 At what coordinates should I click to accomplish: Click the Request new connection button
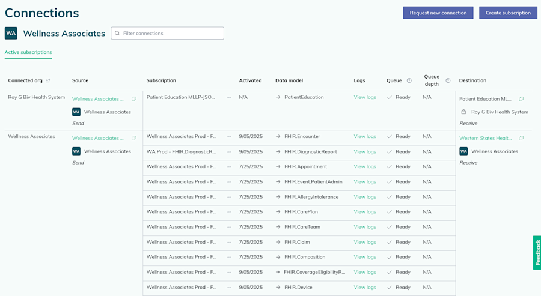coord(438,13)
